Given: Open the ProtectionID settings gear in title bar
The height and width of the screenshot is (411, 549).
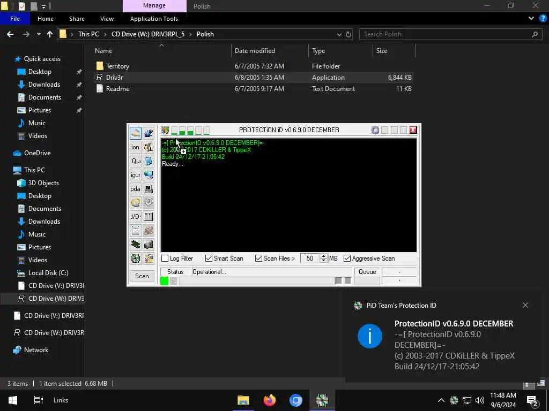Looking at the screenshot, I should [x=375, y=131].
